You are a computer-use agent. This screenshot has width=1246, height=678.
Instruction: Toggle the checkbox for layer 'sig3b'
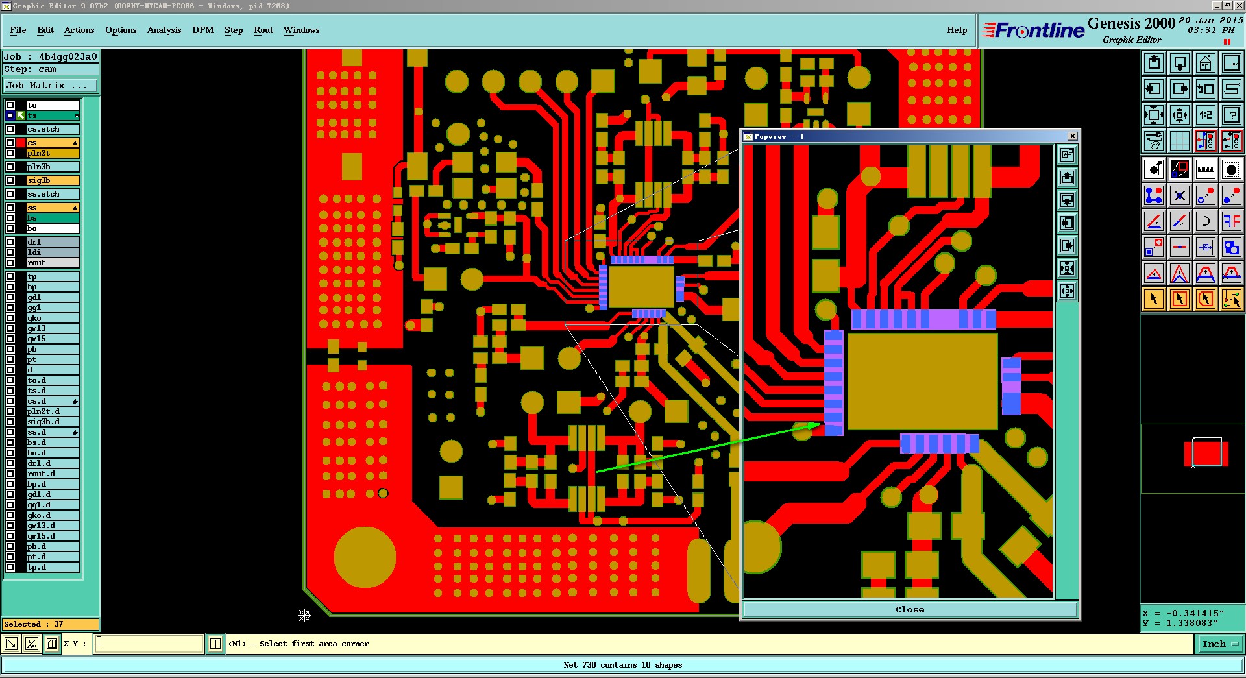click(x=10, y=180)
